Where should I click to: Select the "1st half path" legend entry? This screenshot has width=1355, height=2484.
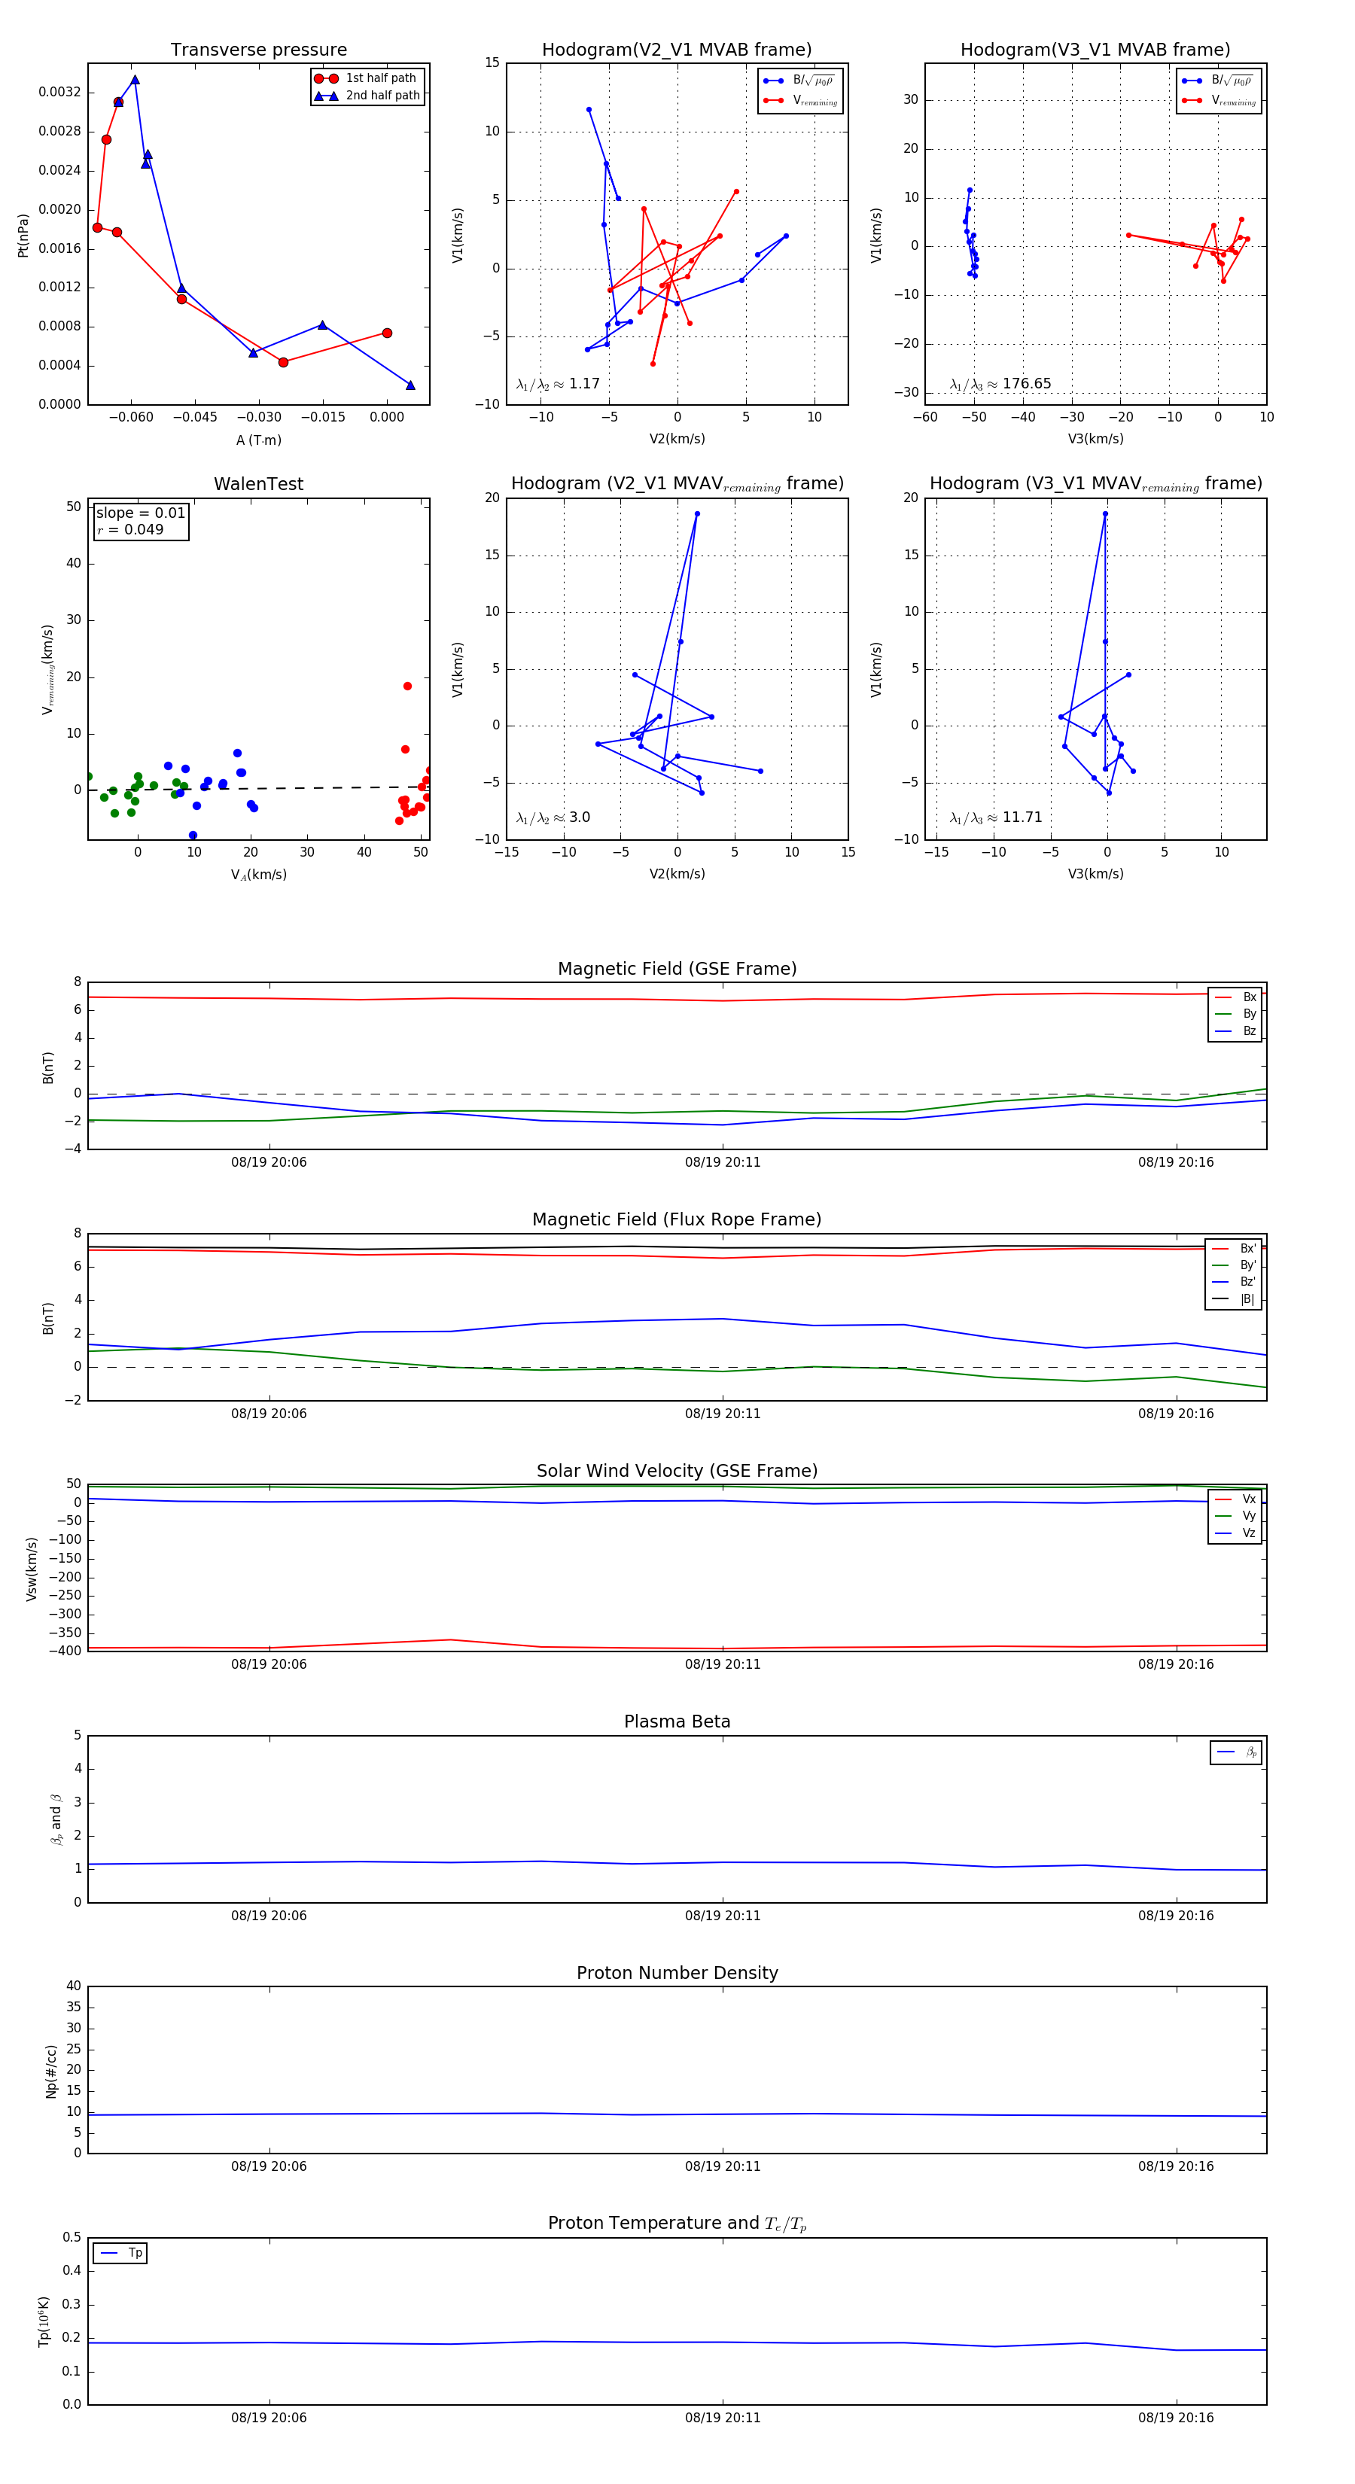pos(367,78)
